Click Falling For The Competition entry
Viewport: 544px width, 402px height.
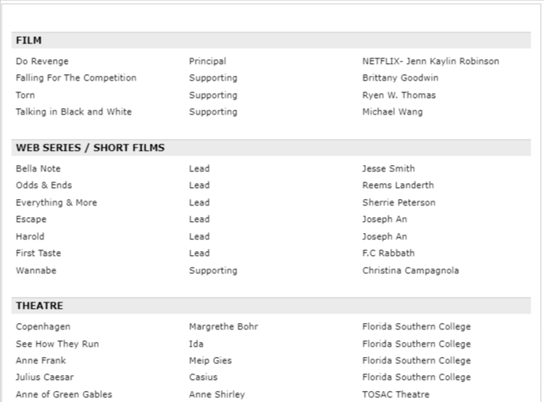tap(76, 78)
